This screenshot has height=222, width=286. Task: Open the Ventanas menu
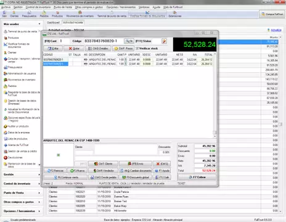click(x=144, y=7)
